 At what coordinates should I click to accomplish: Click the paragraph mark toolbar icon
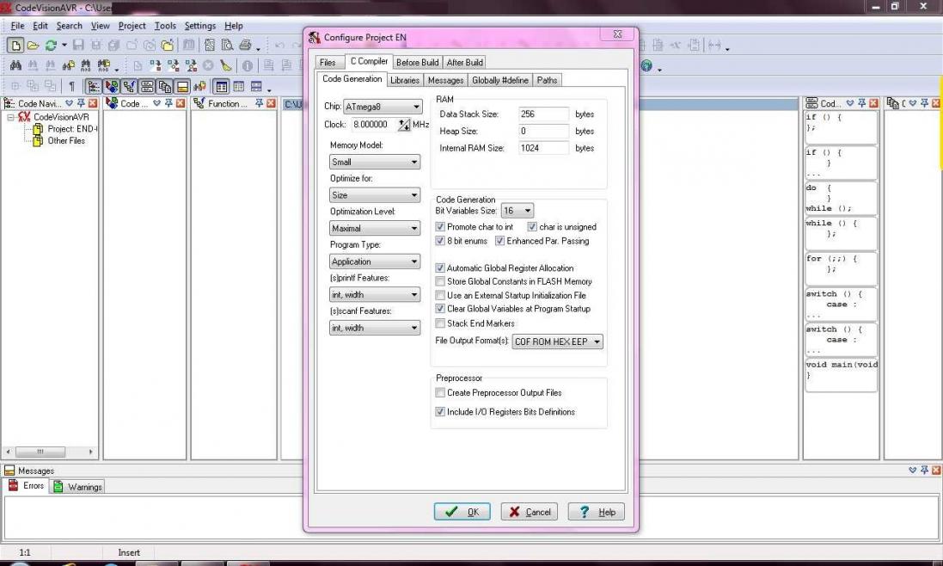tap(71, 87)
